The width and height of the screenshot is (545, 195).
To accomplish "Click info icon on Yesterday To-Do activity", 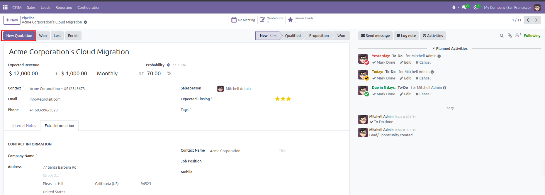I will point(439,56).
